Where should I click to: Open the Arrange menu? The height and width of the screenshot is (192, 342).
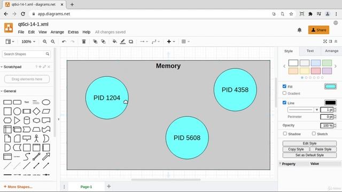tap(57, 32)
